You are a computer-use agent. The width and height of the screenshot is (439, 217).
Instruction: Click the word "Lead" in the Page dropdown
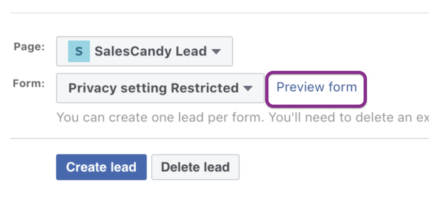point(191,51)
